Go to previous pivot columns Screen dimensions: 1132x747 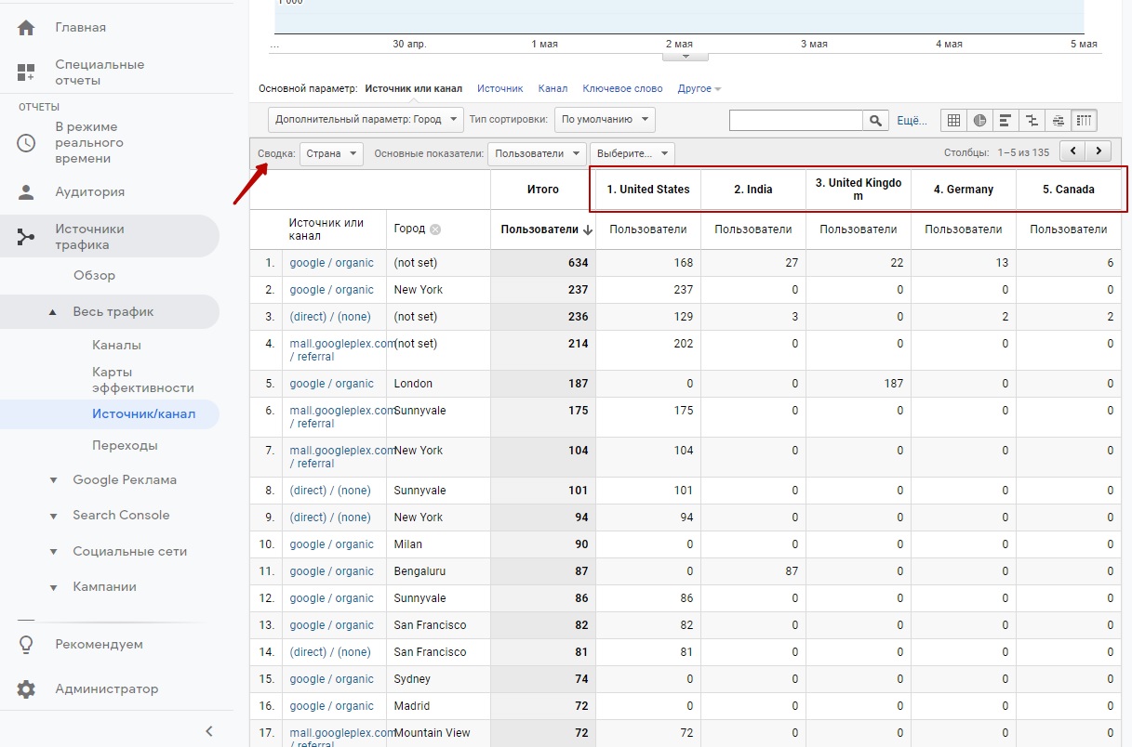1073,151
